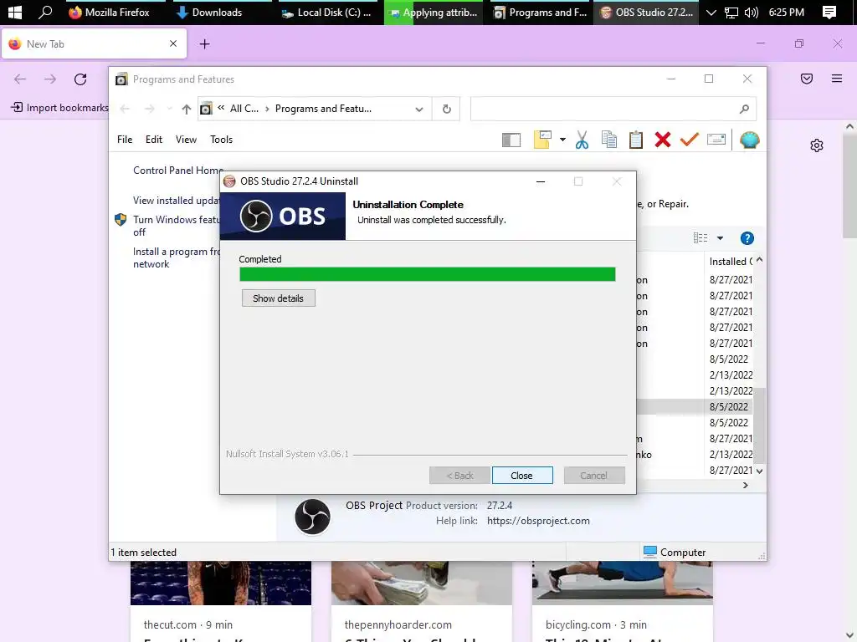
Task: Open File menu in Programs and Features
Action: (125, 140)
